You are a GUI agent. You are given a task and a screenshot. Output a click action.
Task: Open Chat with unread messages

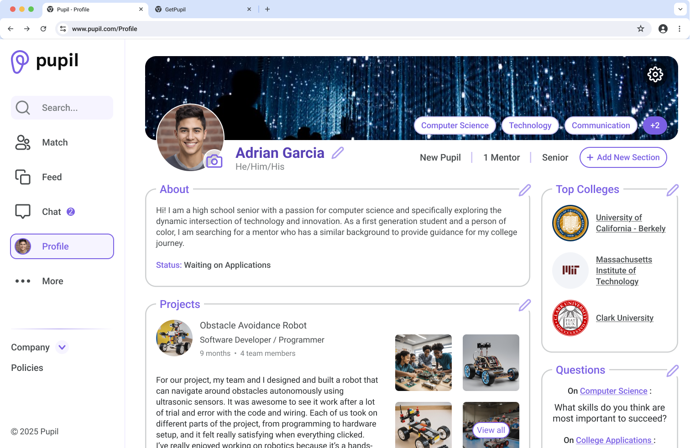[50, 211]
